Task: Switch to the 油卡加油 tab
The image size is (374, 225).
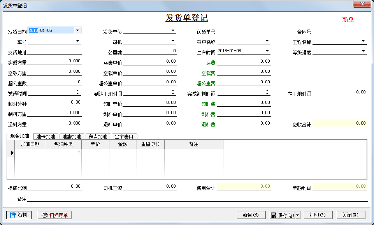Action: [46, 137]
